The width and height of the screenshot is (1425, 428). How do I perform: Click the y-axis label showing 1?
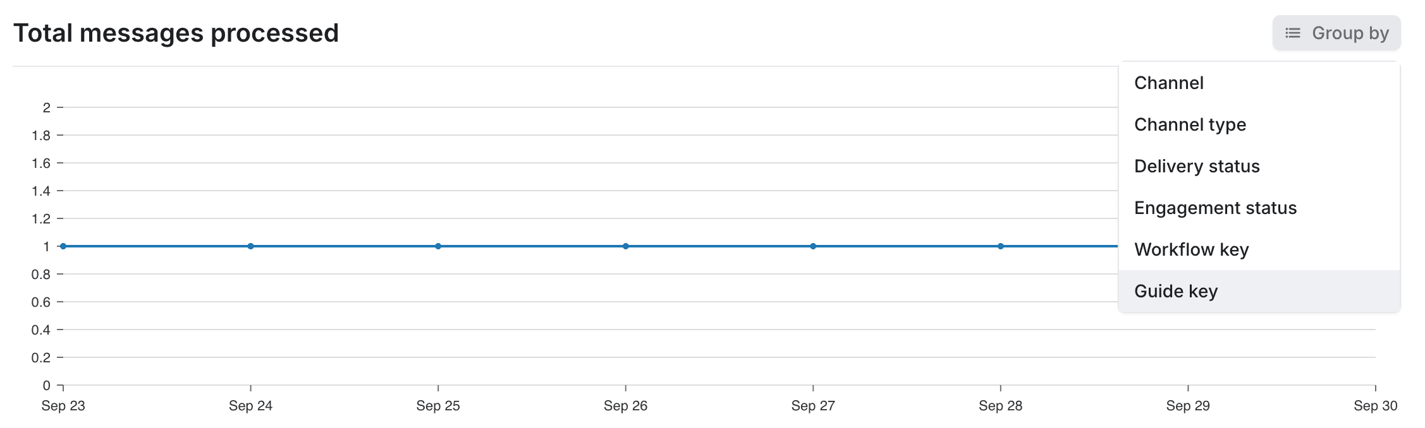click(x=46, y=246)
